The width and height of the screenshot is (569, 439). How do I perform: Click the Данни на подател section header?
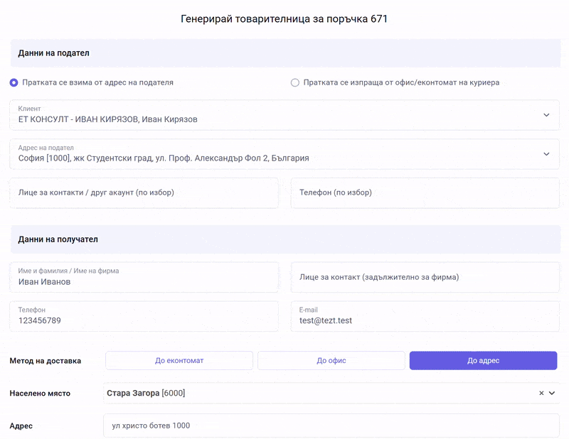click(286, 53)
